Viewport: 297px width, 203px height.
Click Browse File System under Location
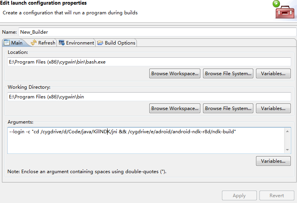coord(228,74)
